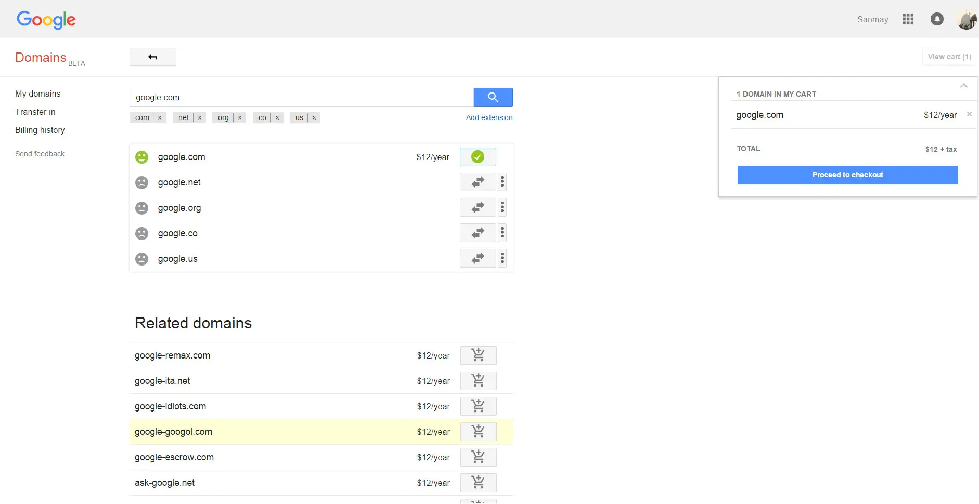The image size is (979, 504).
Task: Click the green checkmark beside google.com
Action: coord(478,156)
